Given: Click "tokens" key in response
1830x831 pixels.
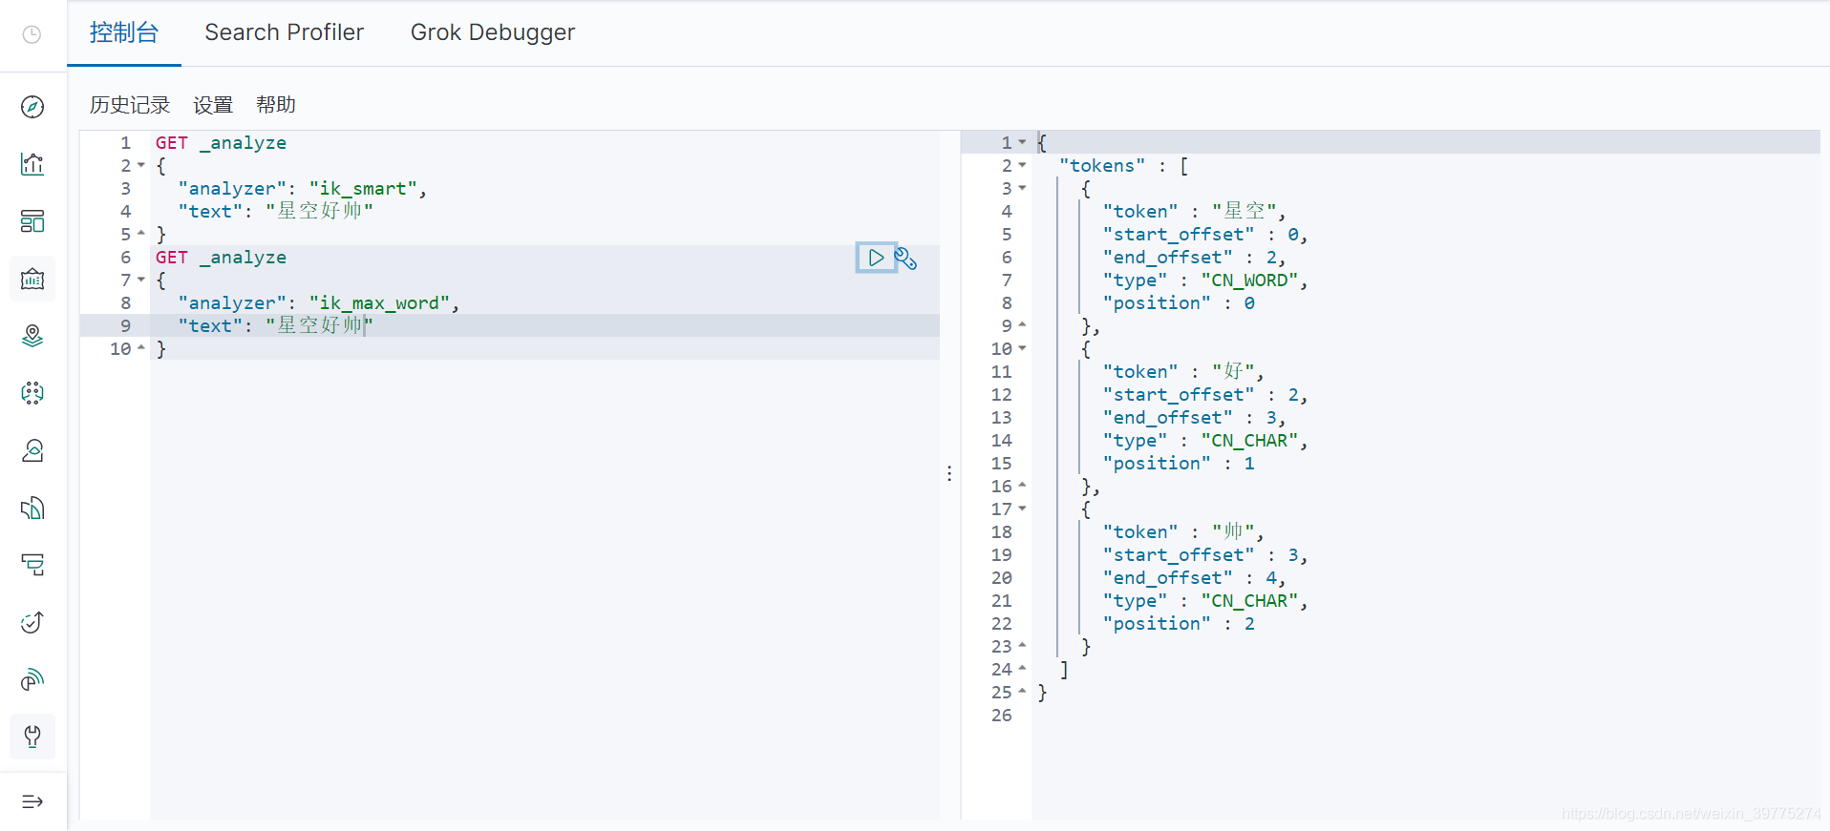Looking at the screenshot, I should pyautogui.click(x=1102, y=166).
